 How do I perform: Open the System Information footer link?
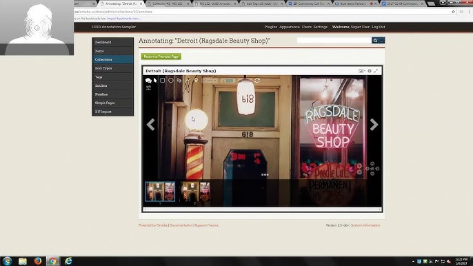click(365, 225)
